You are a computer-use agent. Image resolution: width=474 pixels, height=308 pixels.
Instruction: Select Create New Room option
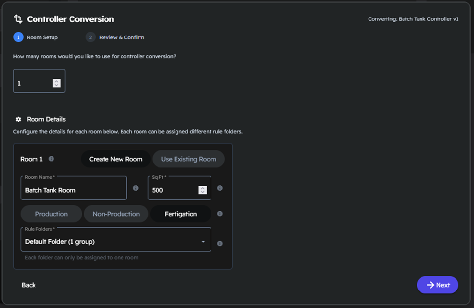coord(116,159)
